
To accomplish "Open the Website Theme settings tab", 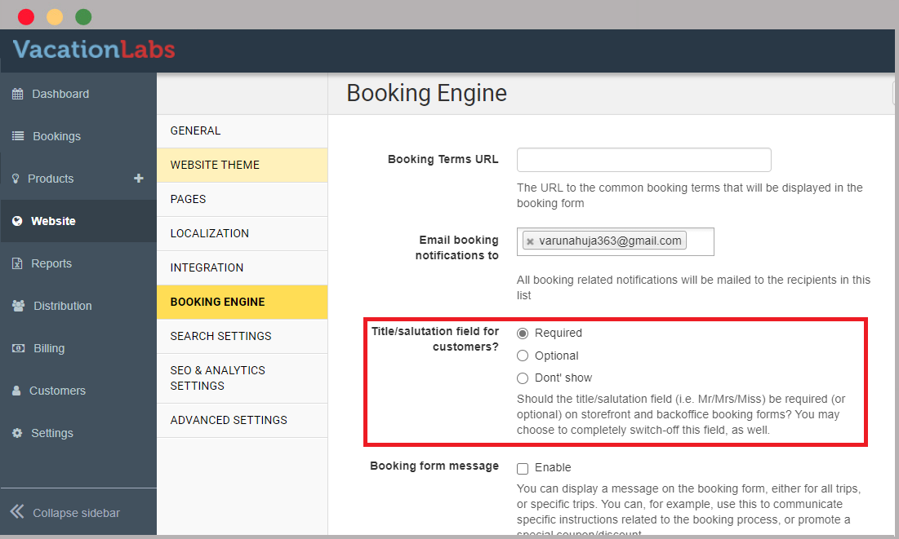I will point(215,165).
